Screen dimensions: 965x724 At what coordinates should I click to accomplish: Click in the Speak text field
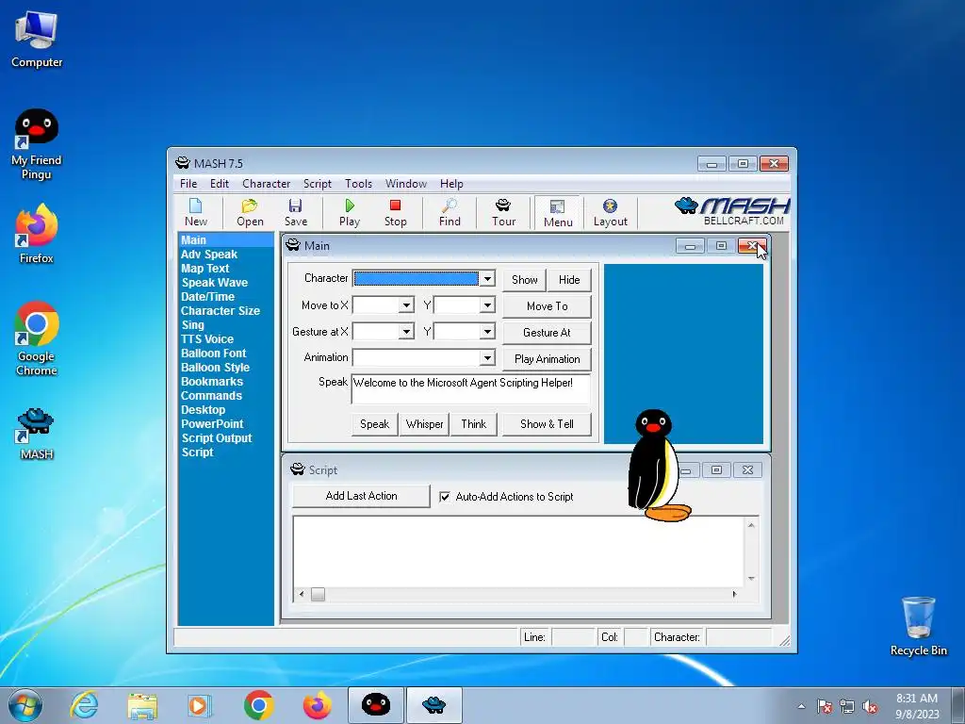(x=471, y=388)
